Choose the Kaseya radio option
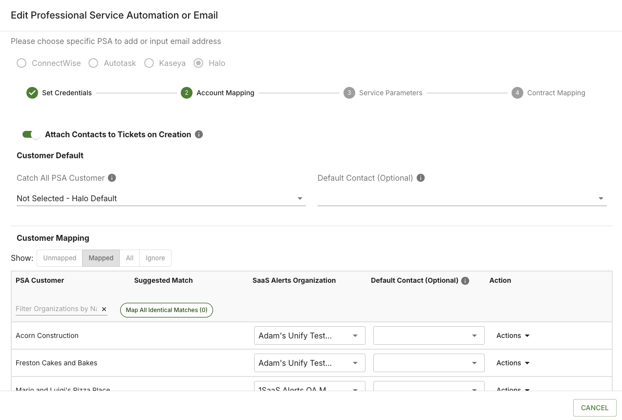The image size is (622, 420). 149,63
